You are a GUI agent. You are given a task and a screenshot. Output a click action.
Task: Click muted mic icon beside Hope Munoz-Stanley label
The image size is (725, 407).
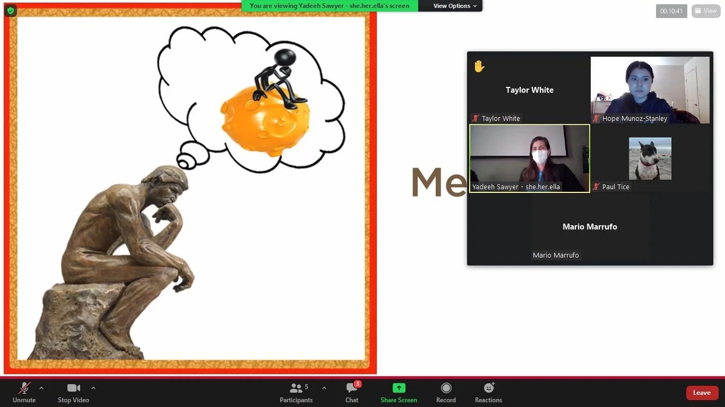(x=597, y=119)
